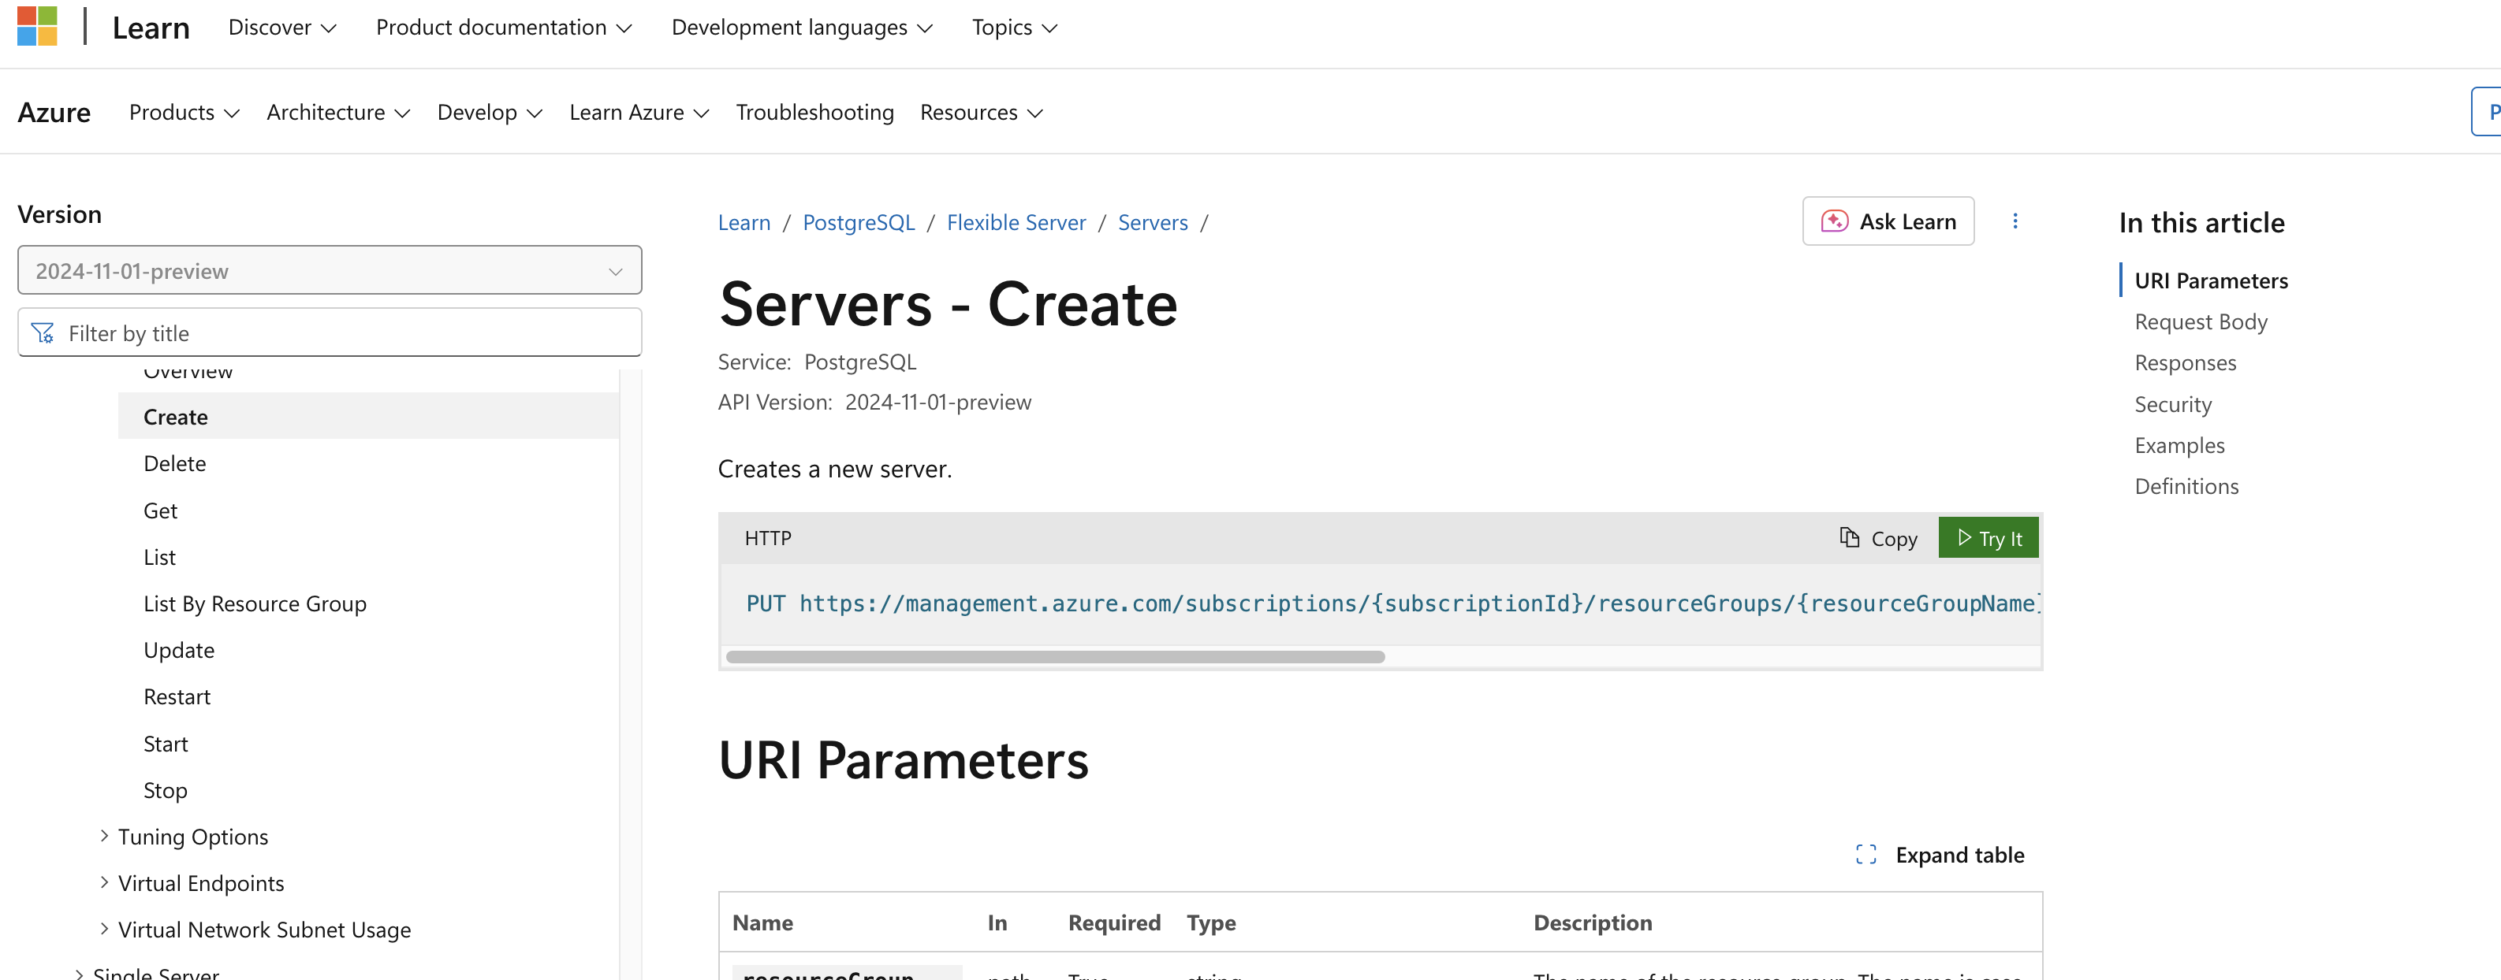Open the version selector 2024-11-01-preview
The width and height of the screenshot is (2501, 980).
point(329,269)
